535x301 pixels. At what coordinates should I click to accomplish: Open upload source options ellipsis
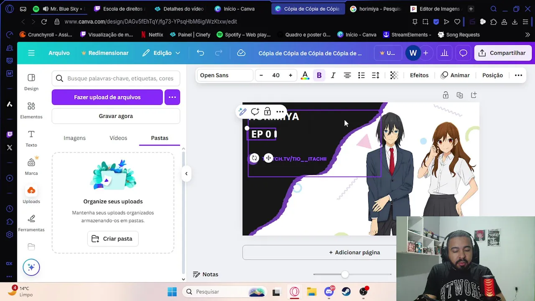click(172, 97)
